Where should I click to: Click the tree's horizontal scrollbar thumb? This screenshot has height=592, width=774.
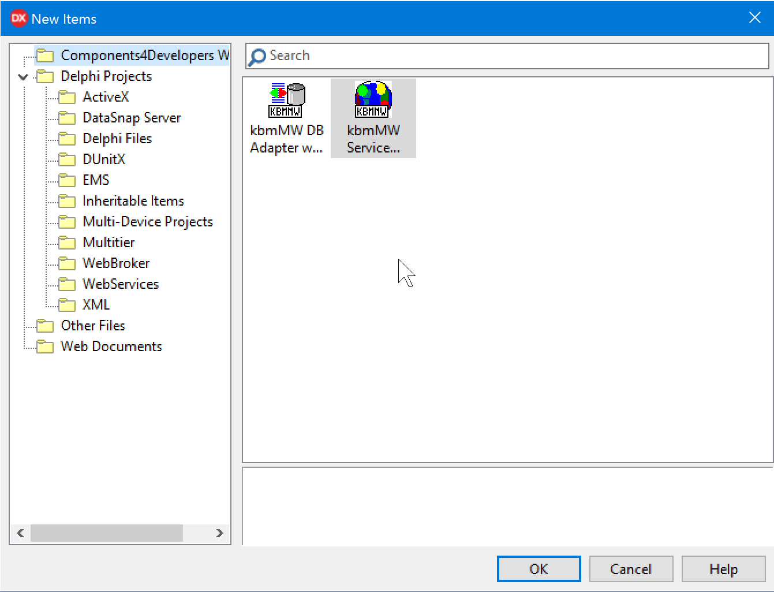point(107,533)
